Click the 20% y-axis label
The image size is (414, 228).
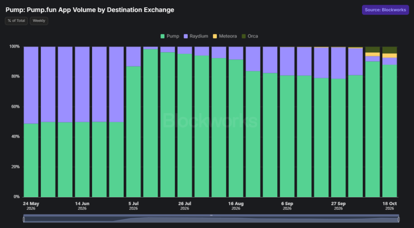[15, 167]
